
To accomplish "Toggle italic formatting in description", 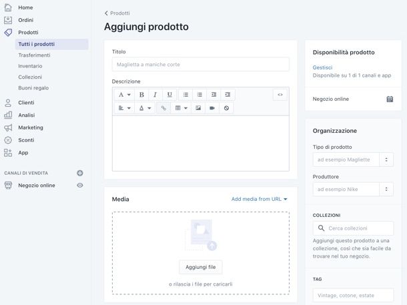I will tap(155, 95).
